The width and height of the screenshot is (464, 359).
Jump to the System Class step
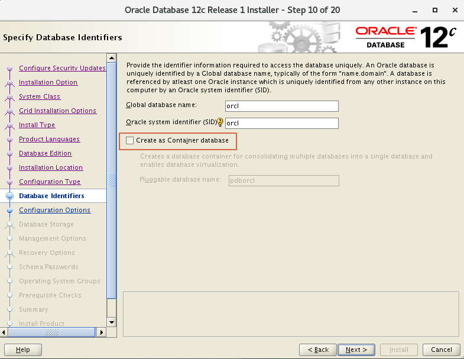click(x=40, y=96)
